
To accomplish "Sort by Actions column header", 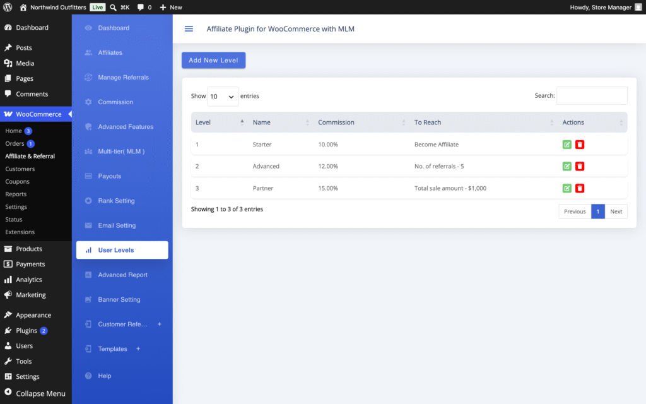I will pyautogui.click(x=593, y=122).
